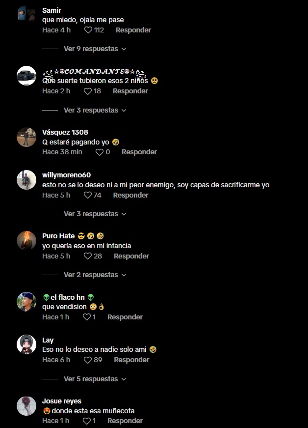This screenshot has width=308, height=428.
Task: Reply to Samir's comment with Responder
Action: point(133,30)
